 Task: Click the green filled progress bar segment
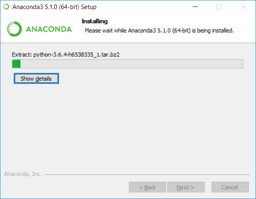[16, 64]
